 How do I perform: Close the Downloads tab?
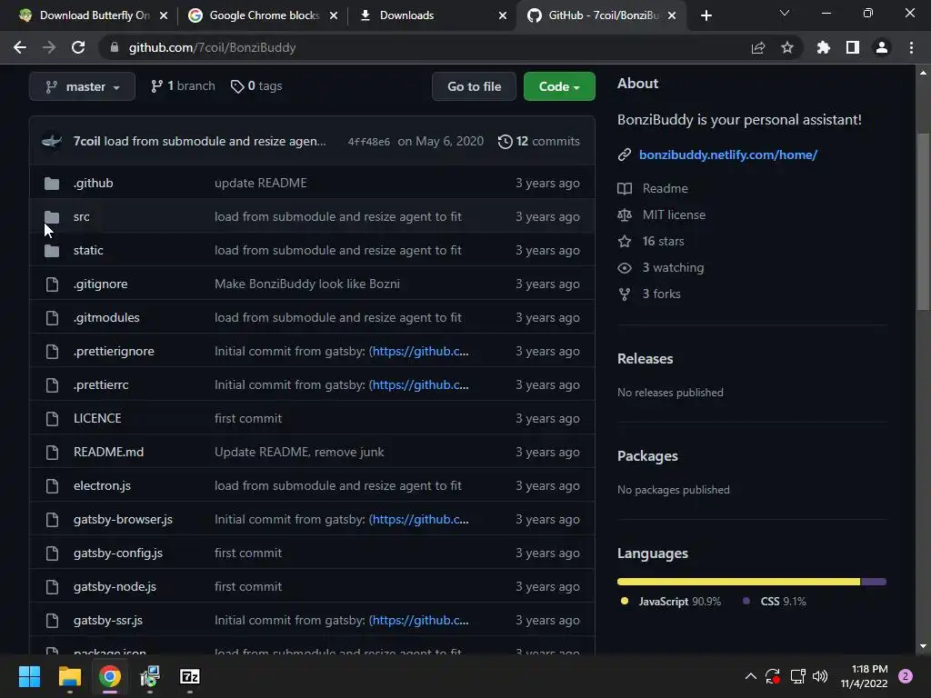pyautogui.click(x=502, y=15)
